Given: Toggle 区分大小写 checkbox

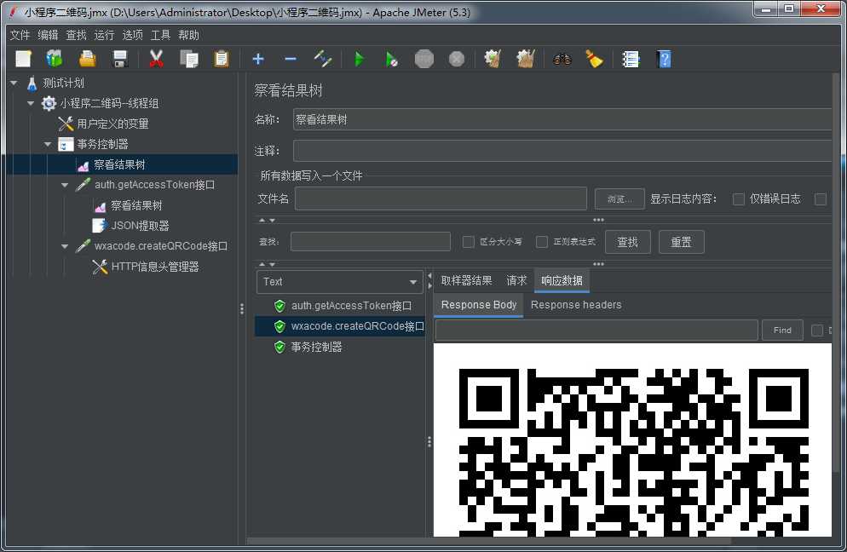Looking at the screenshot, I should tap(469, 241).
